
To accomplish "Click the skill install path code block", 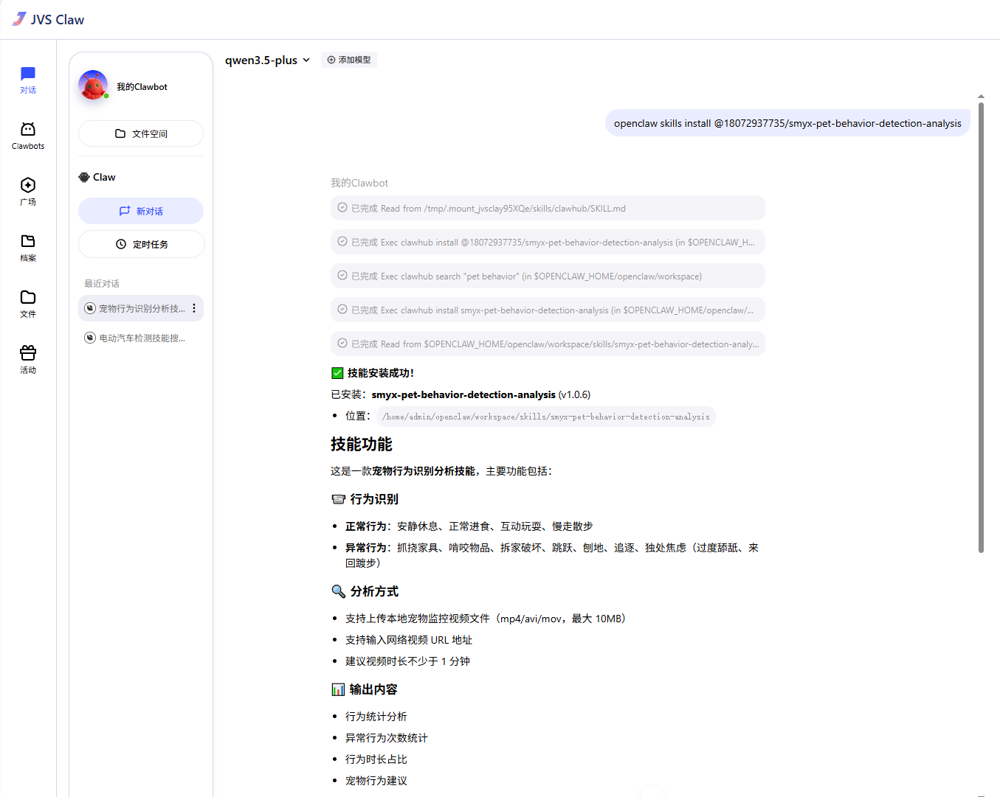I will [x=545, y=417].
